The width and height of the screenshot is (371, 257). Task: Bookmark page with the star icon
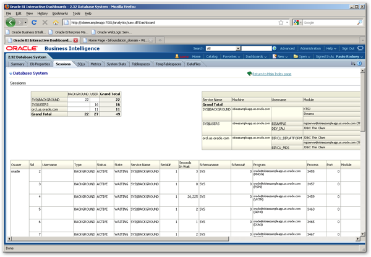(281, 22)
